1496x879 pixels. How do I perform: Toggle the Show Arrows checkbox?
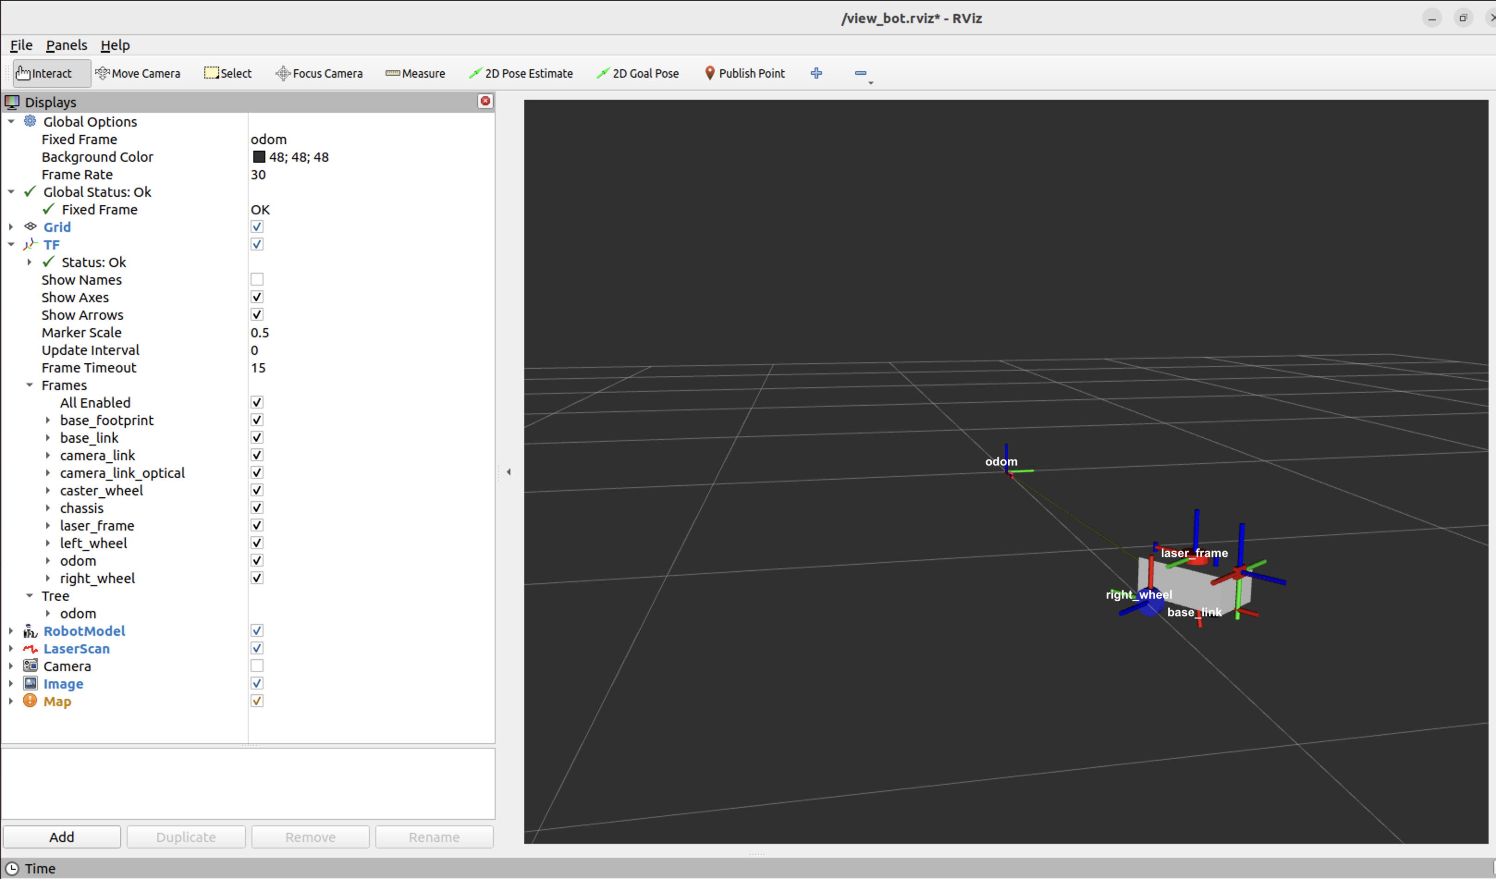257,315
